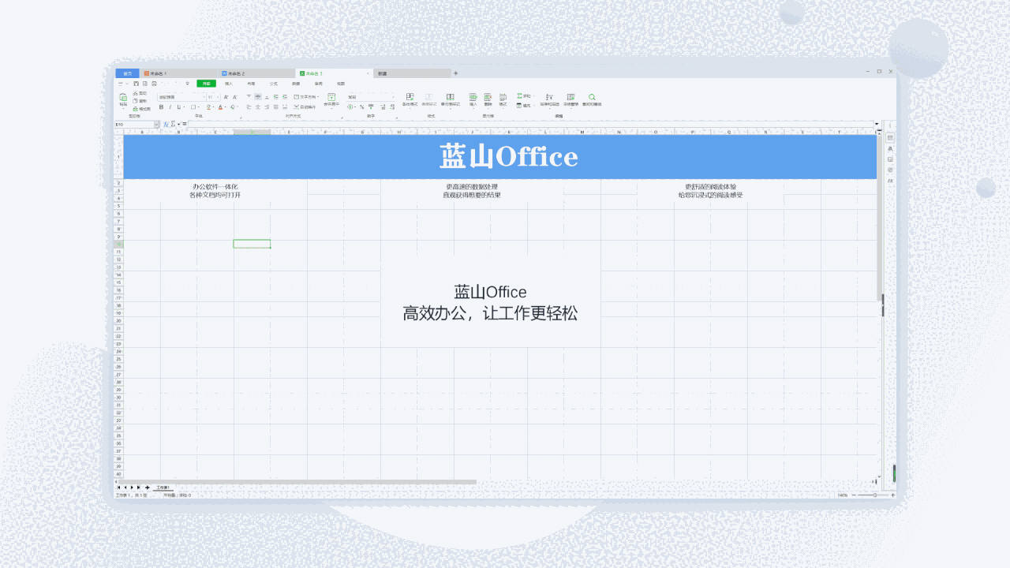The image size is (1010, 568).
Task: Switch to the Insert ribbon tab
Action: [x=229, y=84]
